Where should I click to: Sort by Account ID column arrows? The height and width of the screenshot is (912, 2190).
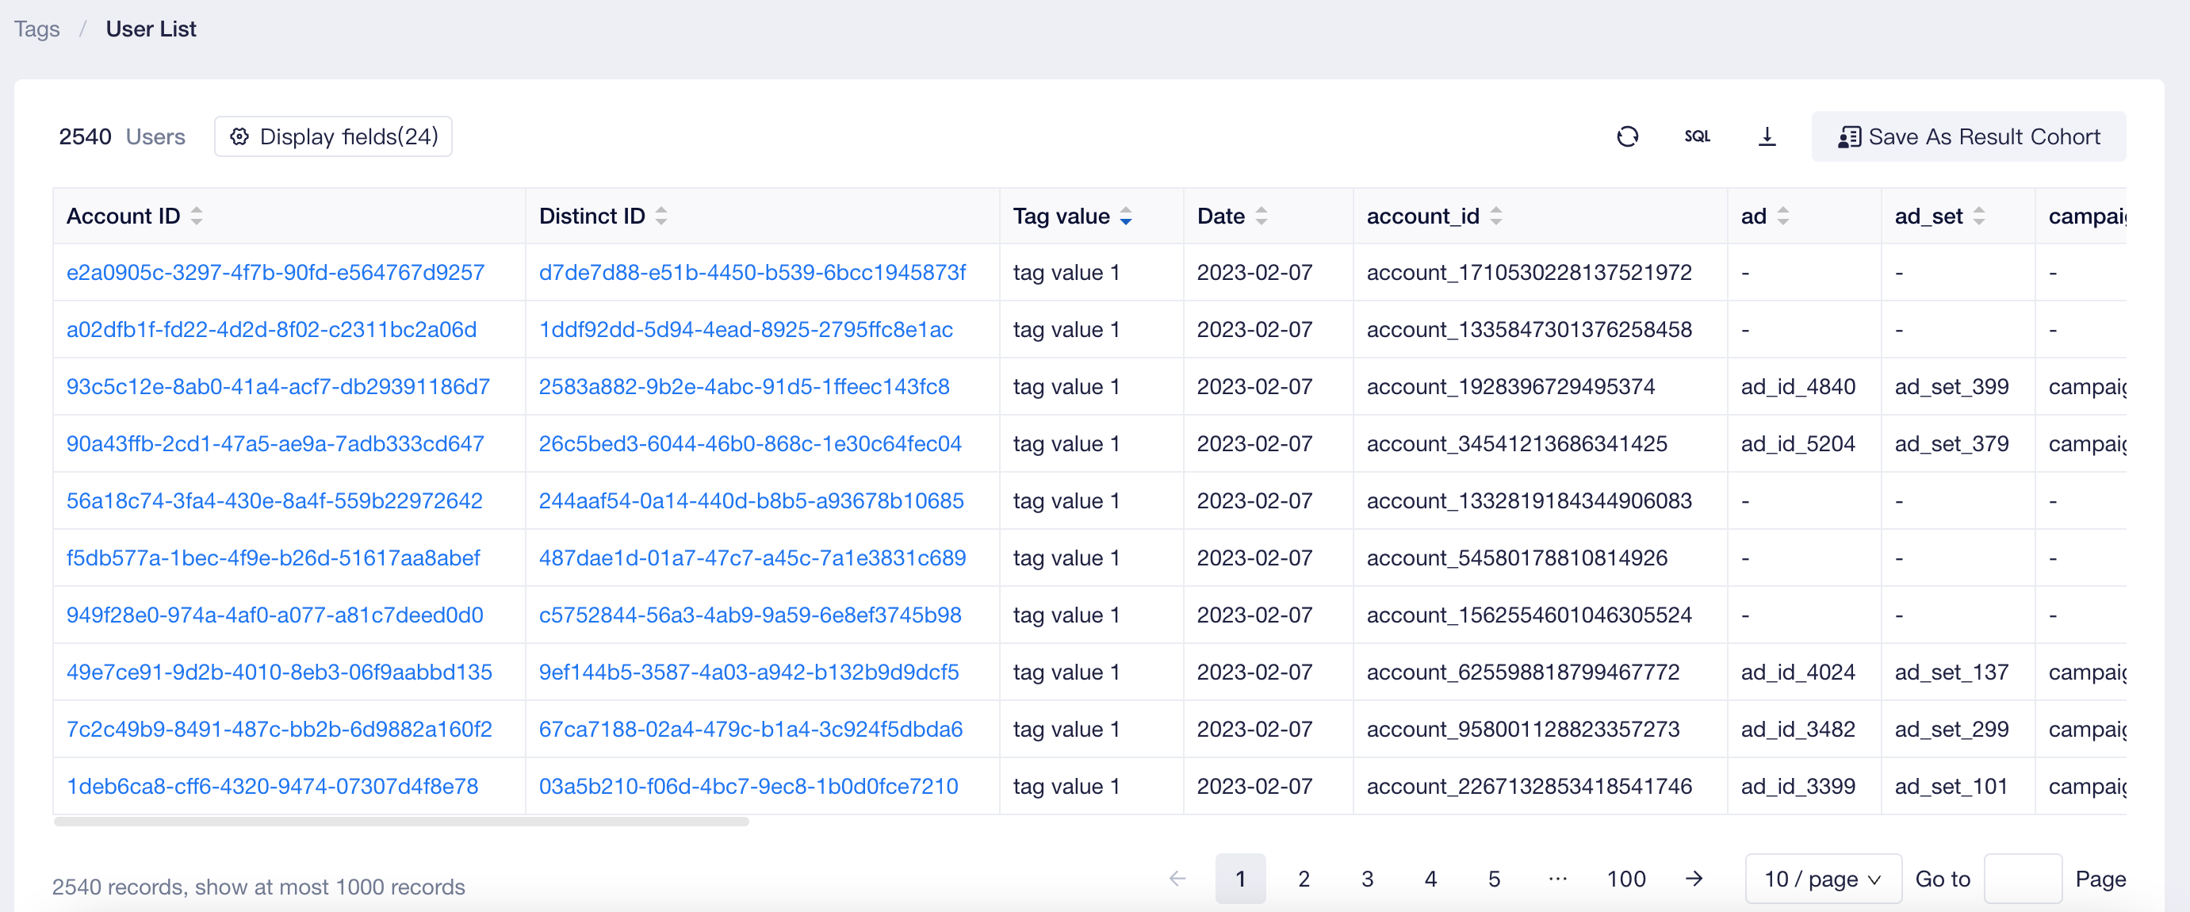197,216
